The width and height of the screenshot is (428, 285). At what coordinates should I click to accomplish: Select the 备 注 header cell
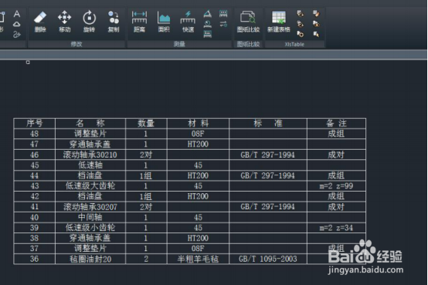pyautogui.click(x=336, y=124)
